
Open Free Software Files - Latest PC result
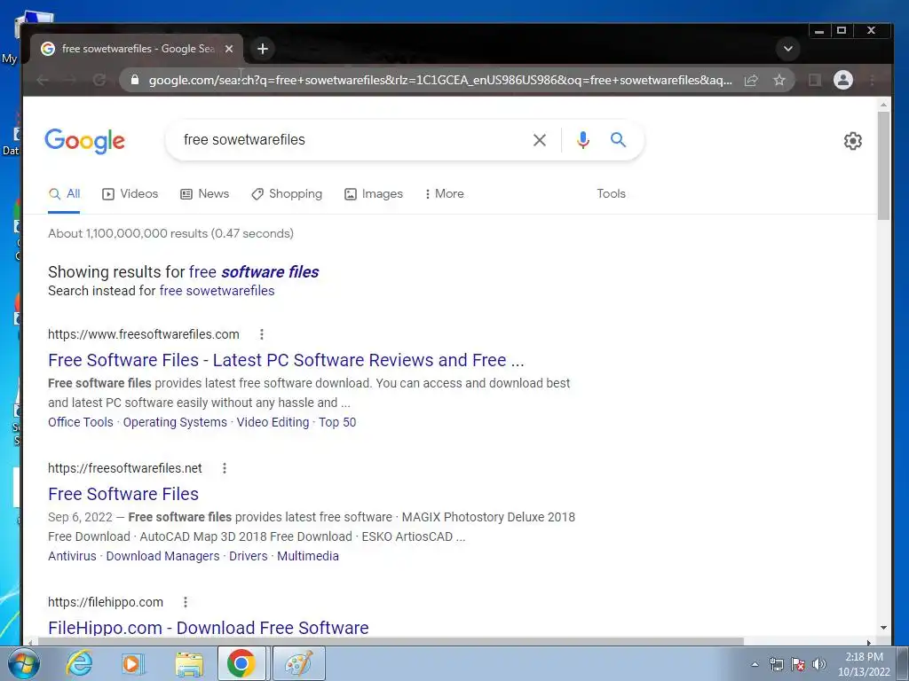click(286, 360)
